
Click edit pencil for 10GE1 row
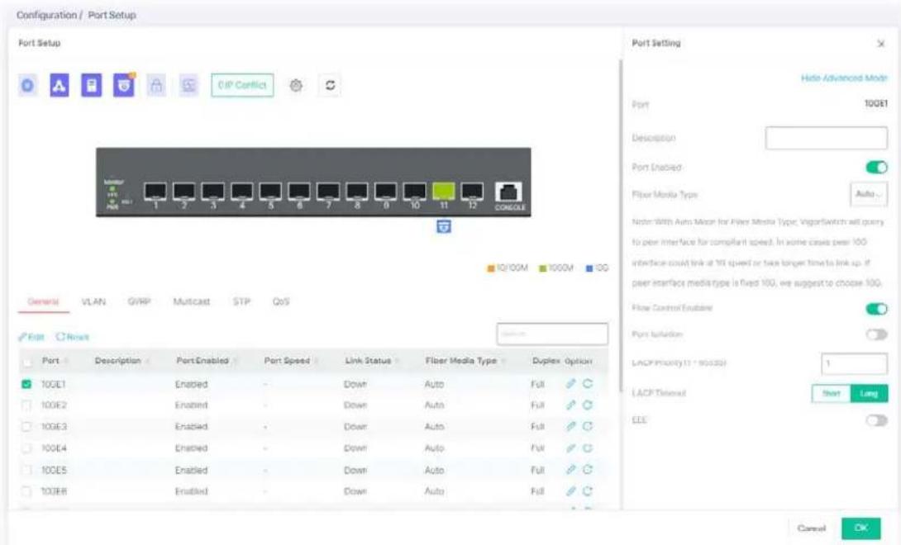(x=570, y=384)
